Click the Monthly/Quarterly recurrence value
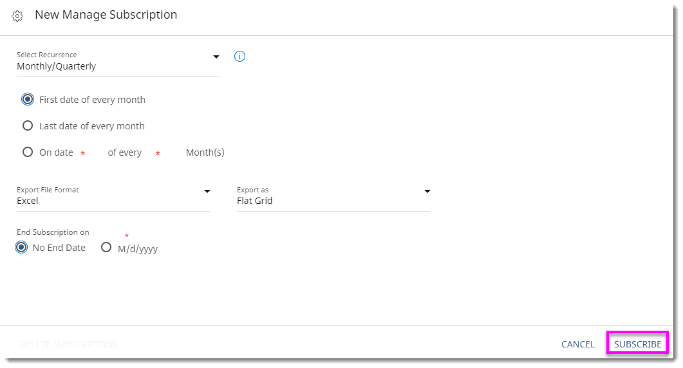 pyautogui.click(x=57, y=66)
